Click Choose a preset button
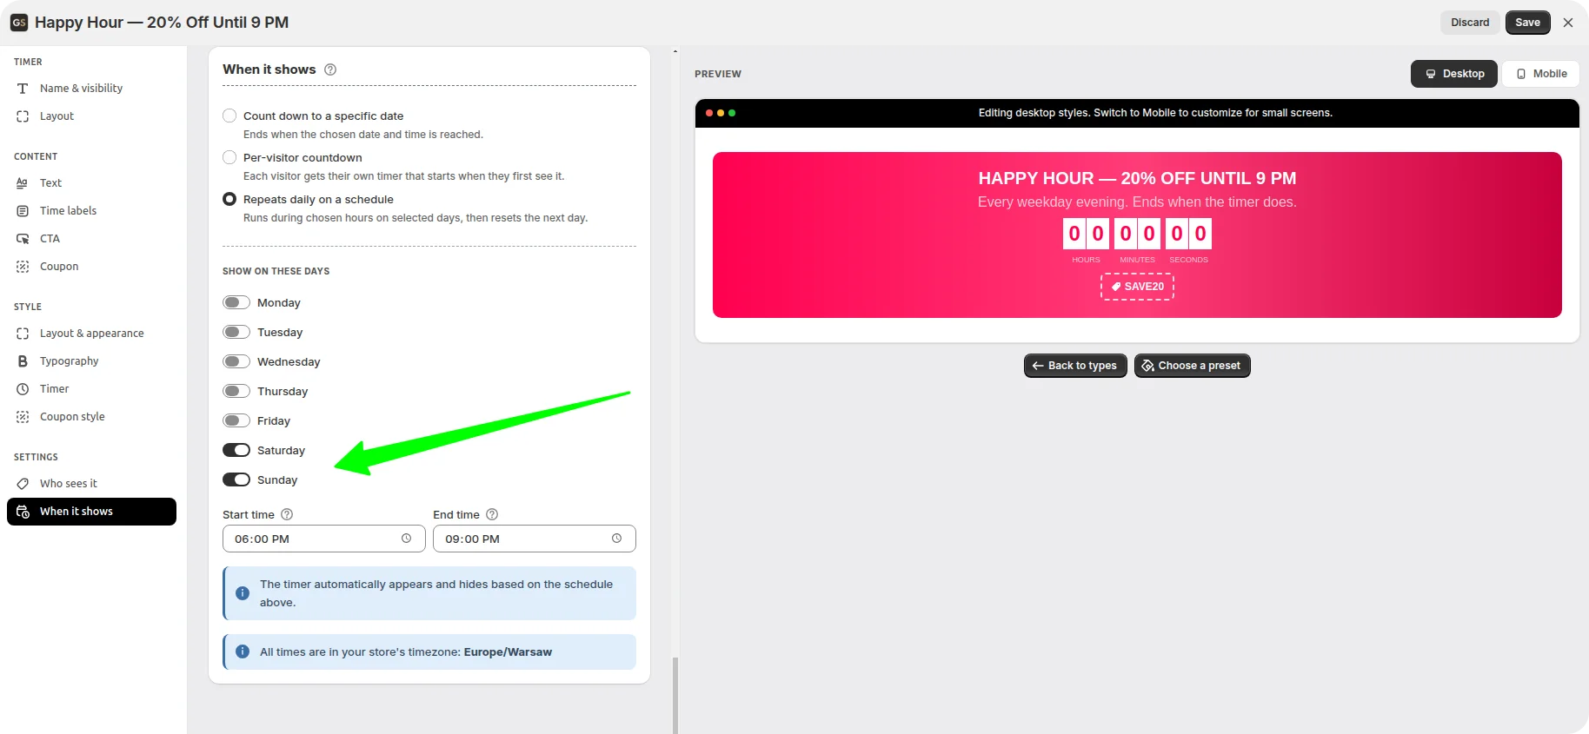 coord(1192,366)
